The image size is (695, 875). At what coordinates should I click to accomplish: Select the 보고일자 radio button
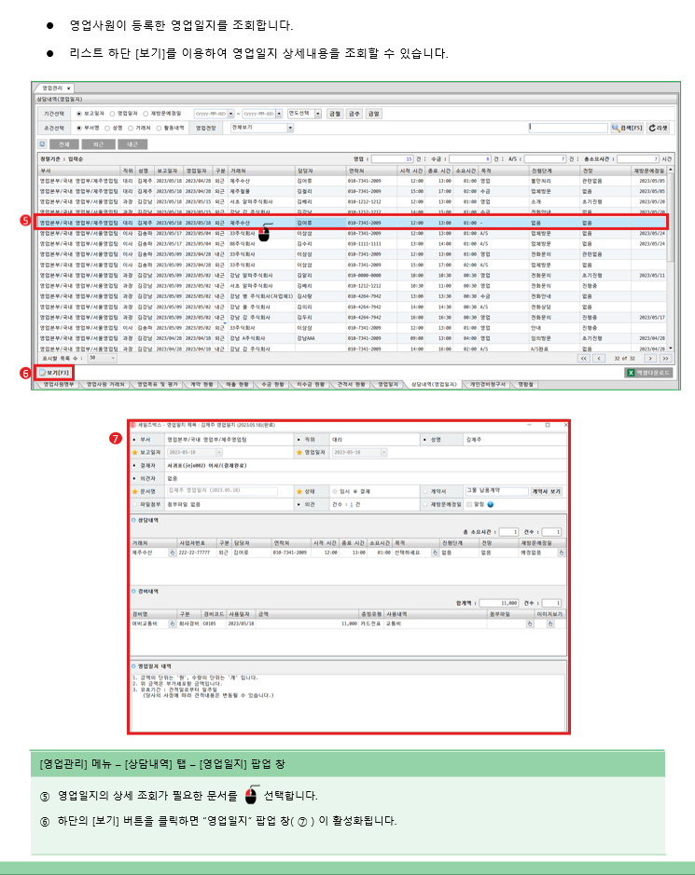point(79,114)
